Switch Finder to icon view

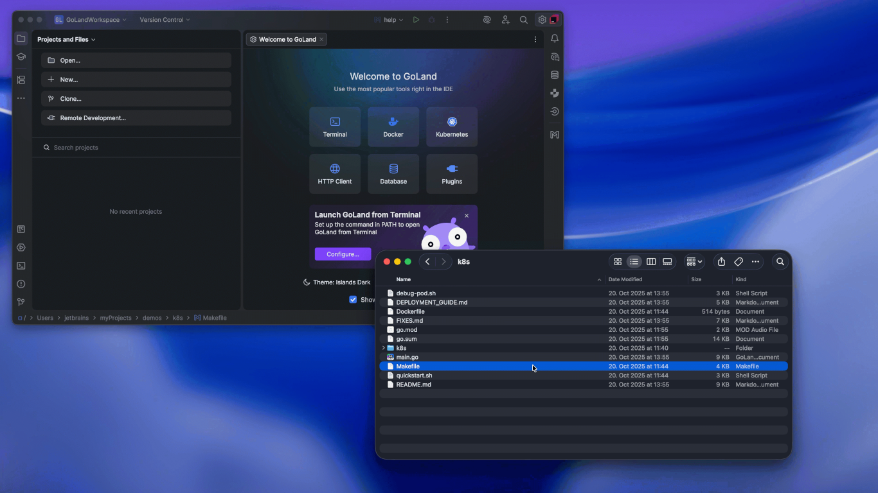(618, 262)
